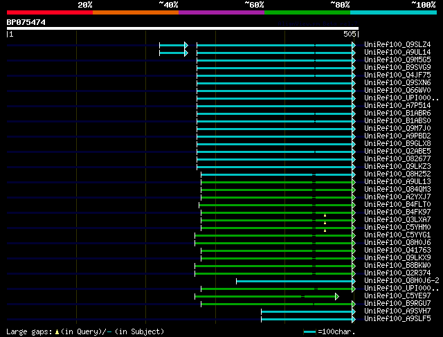Select the UniRef100_B1ABS0 label

[397, 121]
